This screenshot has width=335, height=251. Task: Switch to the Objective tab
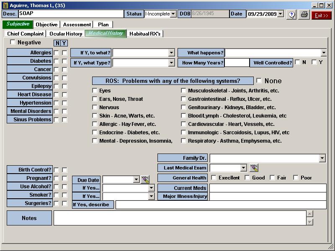point(46,25)
